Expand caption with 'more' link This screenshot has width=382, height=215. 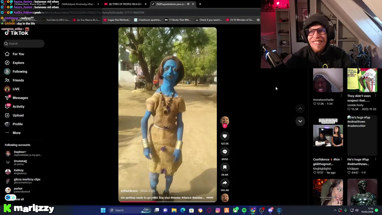(x=210, y=198)
